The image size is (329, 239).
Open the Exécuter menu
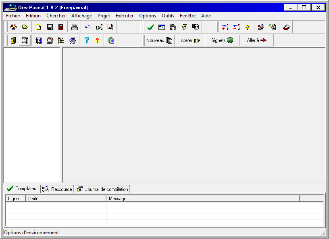click(125, 16)
